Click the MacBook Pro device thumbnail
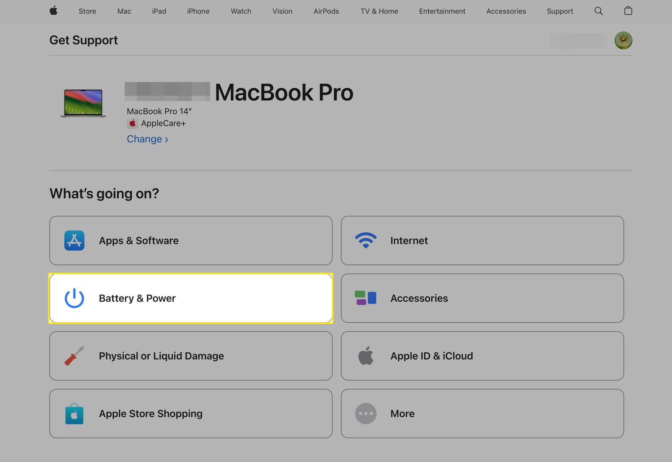672x462 pixels. point(83,103)
